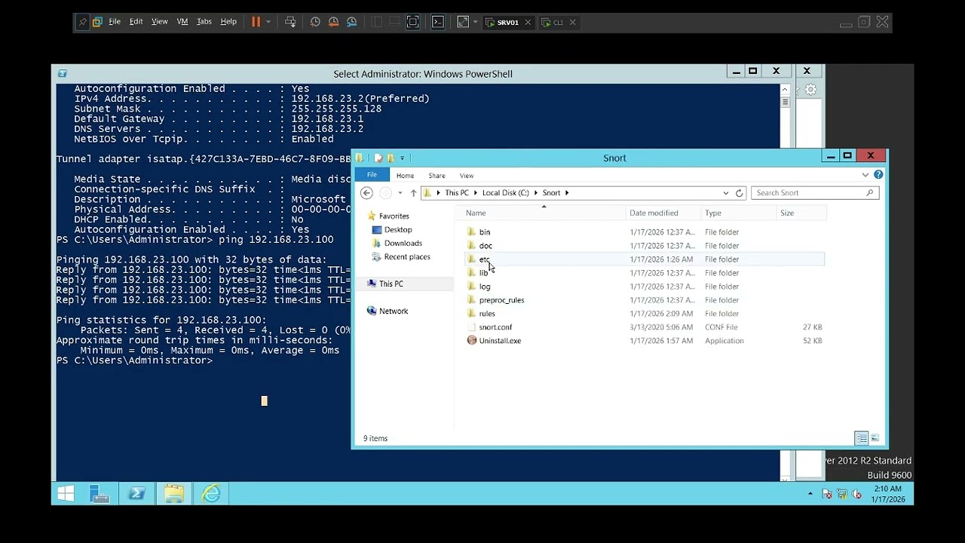This screenshot has width=965, height=543.
Task: Click the File tab in Snort Explorer ribbon
Action: tap(372, 175)
